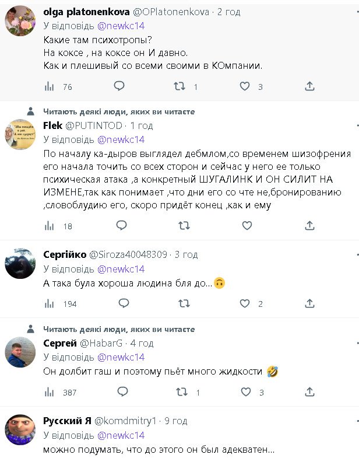Viewport: 359px width, 458px height.
Task: Expand more options on Сергей's tweet
Action: [x=356, y=343]
